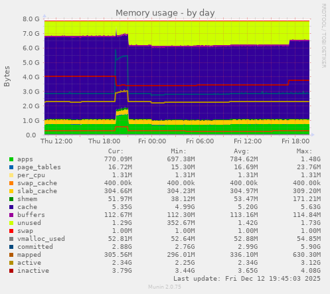Click the 'mapped' legend label

pos(29,255)
